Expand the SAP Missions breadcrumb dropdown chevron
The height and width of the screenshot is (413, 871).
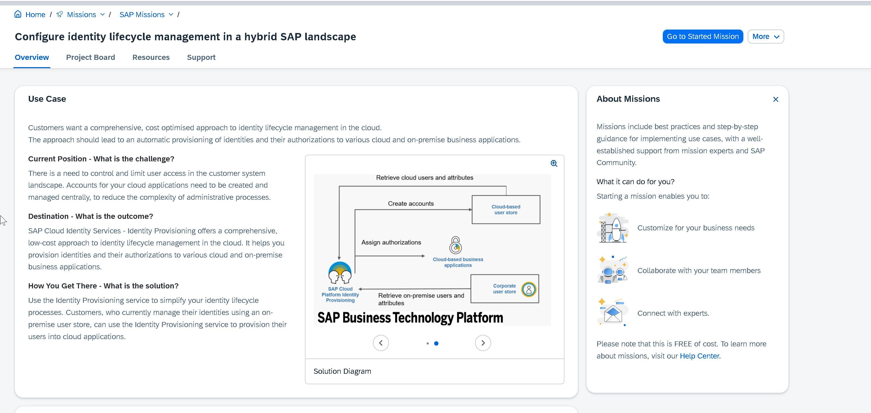click(x=171, y=15)
